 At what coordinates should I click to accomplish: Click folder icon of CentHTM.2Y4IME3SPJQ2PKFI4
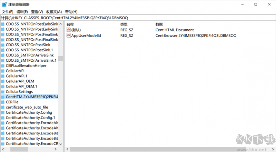click(x=2, y=97)
